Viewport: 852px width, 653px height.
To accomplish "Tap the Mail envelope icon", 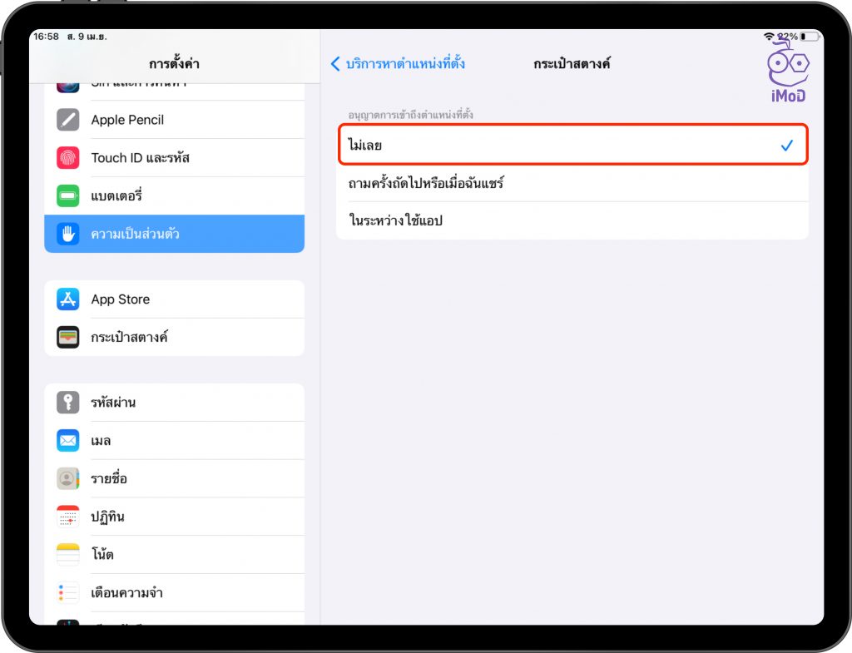I will [x=68, y=441].
